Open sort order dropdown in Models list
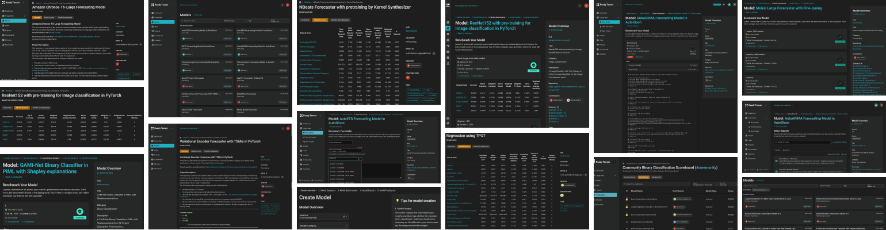The width and height of the screenshot is (886, 230). pyautogui.click(x=280, y=21)
